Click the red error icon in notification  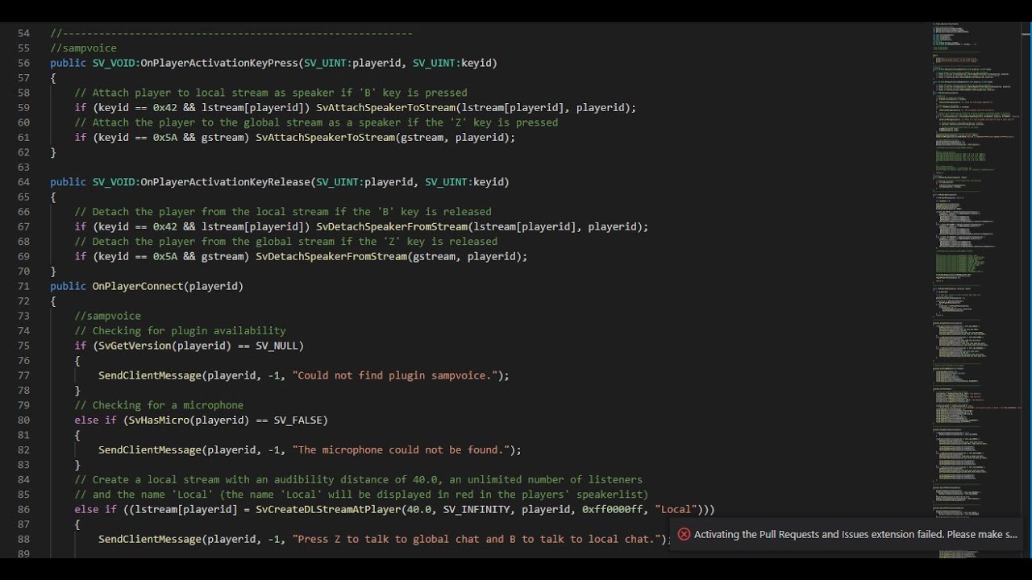pyautogui.click(x=685, y=534)
